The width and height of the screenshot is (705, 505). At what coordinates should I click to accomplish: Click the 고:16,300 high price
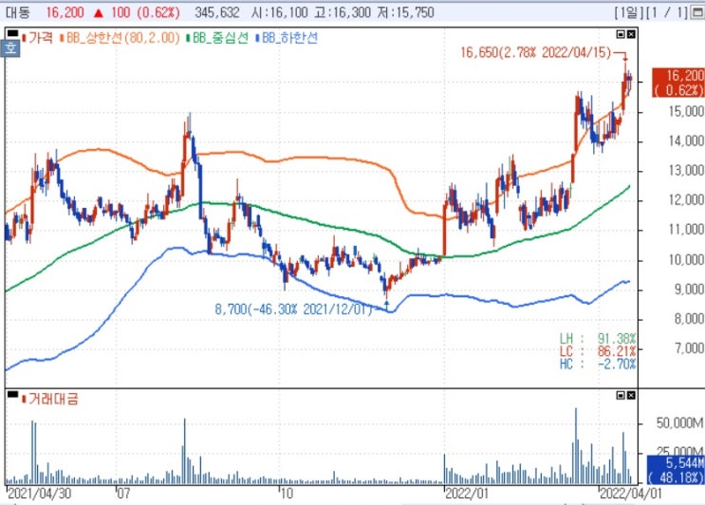tap(343, 12)
